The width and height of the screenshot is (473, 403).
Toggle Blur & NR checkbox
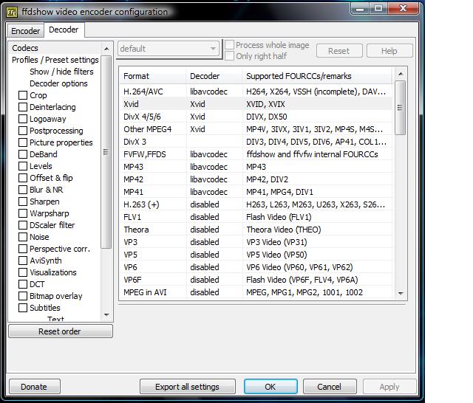tap(23, 190)
